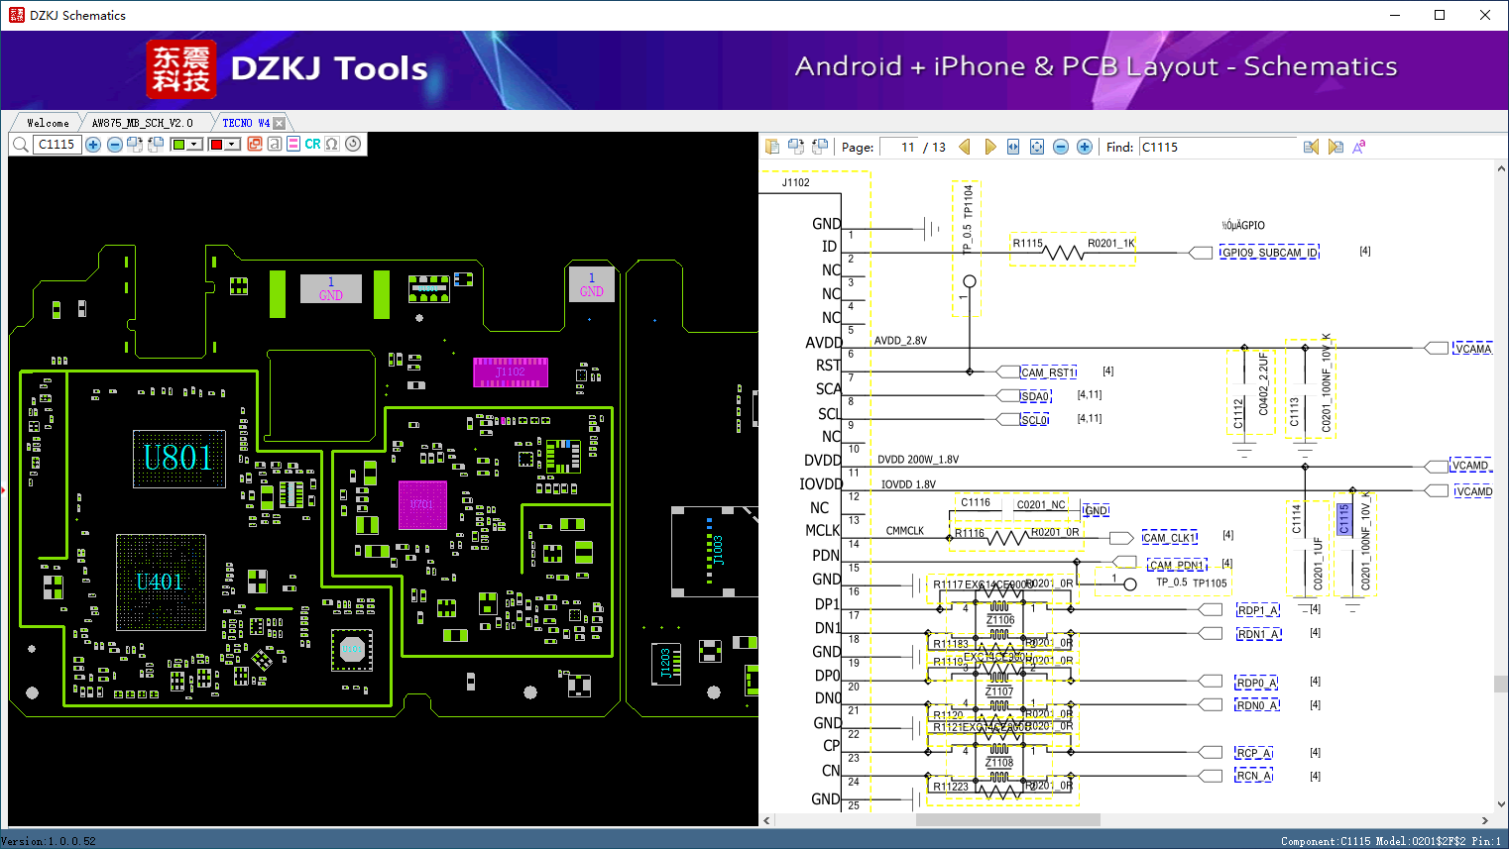Click the magnifier search icon in PCB toolbar
1509x849 pixels.
[20, 145]
